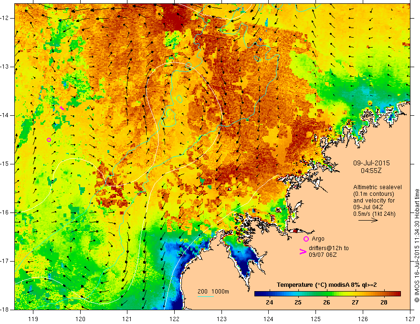Click the '-18' latitude axis label
Screen dimensions: 420x324
5,310
